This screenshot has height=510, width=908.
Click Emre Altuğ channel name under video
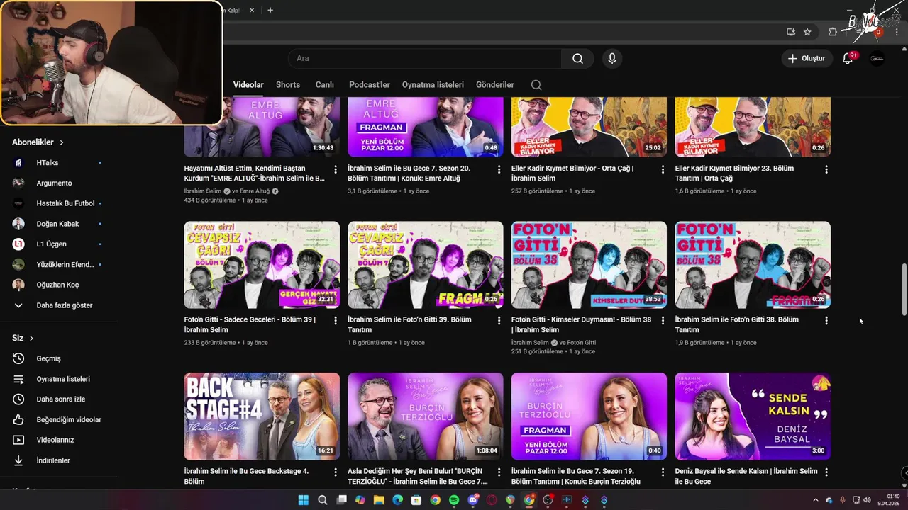pyautogui.click(x=254, y=191)
